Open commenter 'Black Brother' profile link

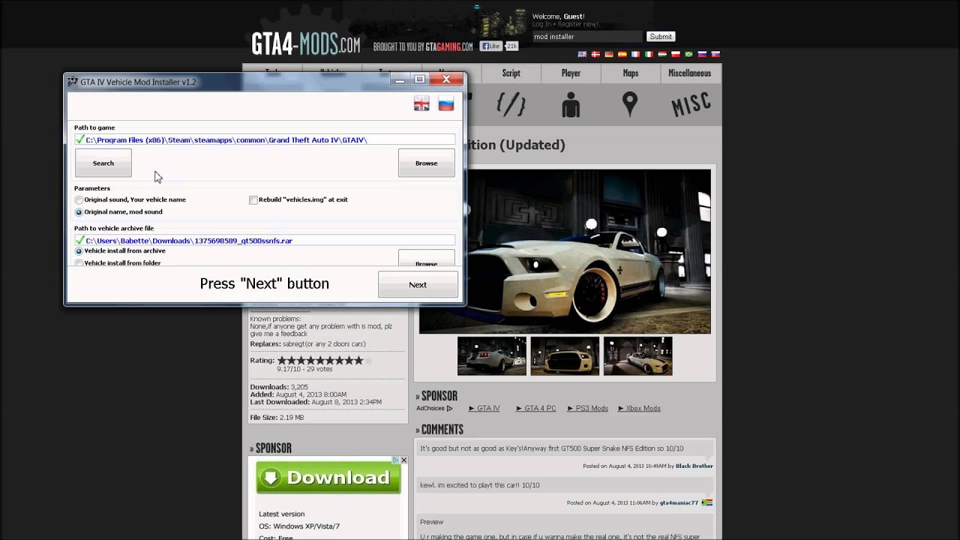(694, 466)
